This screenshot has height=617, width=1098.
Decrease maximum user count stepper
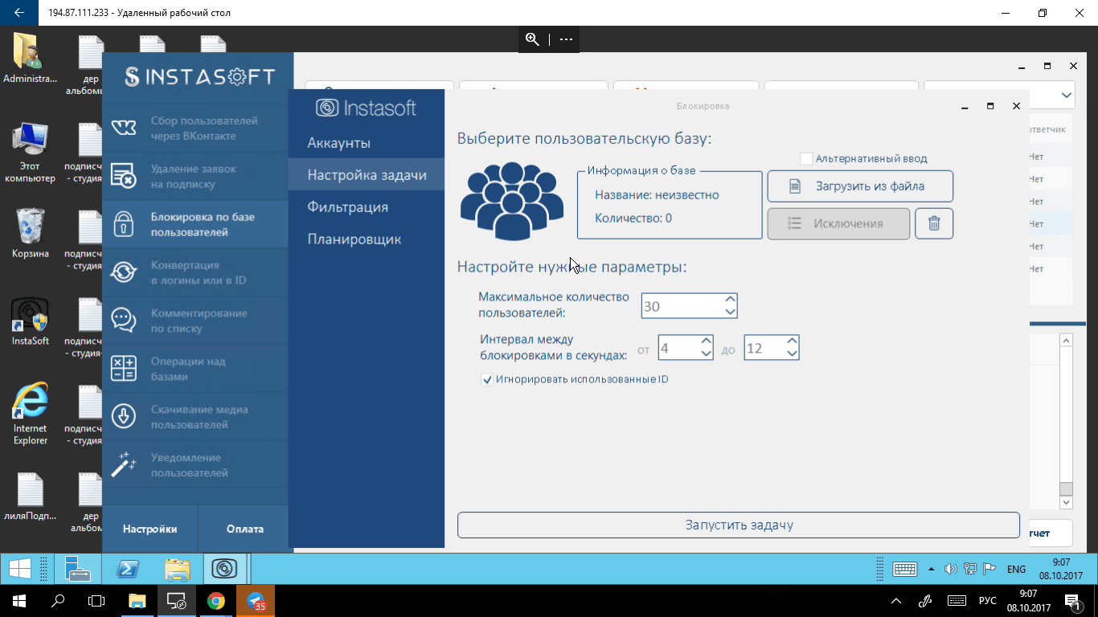tap(730, 312)
